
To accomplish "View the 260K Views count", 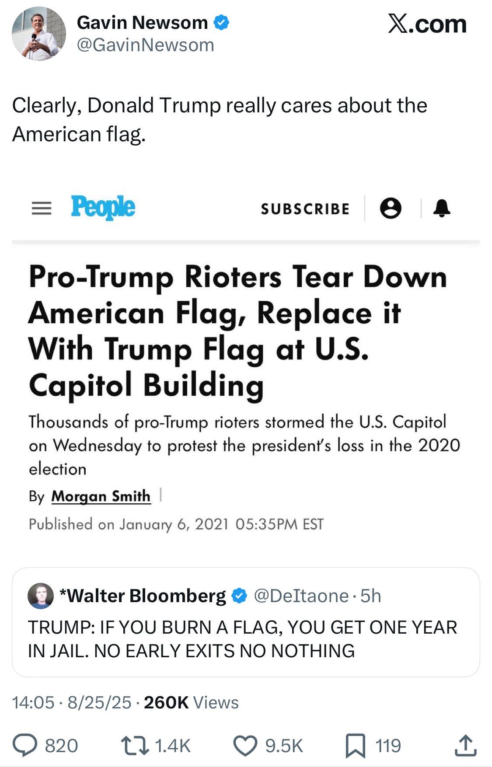I will (x=191, y=703).
